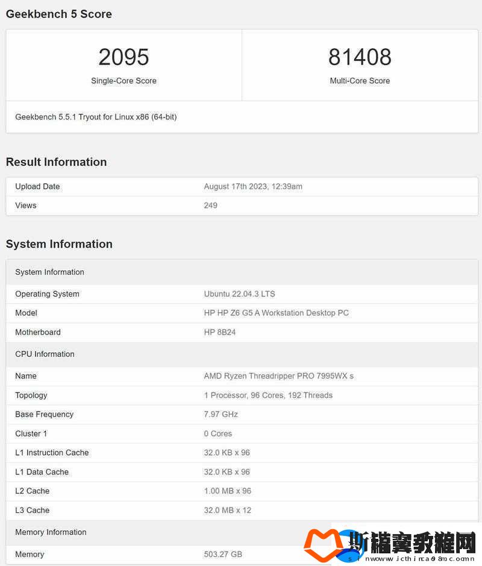This screenshot has width=482, height=566.
Task: Click the "Name" row label
Action: tap(26, 376)
